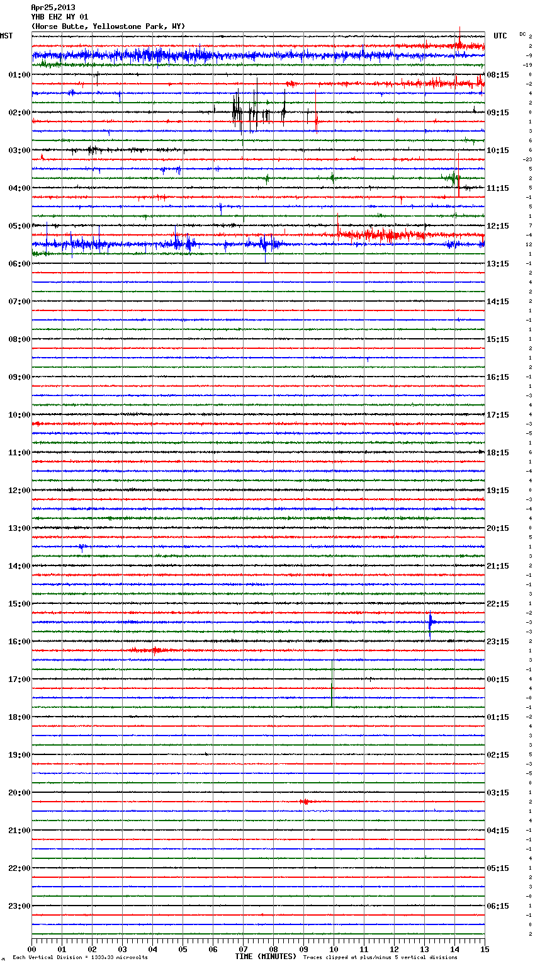Click minute 07 on the bottom time axis

(243, 949)
